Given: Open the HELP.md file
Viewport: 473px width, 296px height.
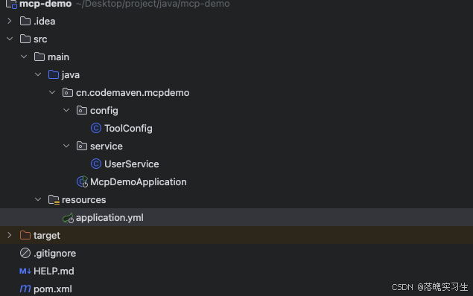Looking at the screenshot, I should [54, 271].
